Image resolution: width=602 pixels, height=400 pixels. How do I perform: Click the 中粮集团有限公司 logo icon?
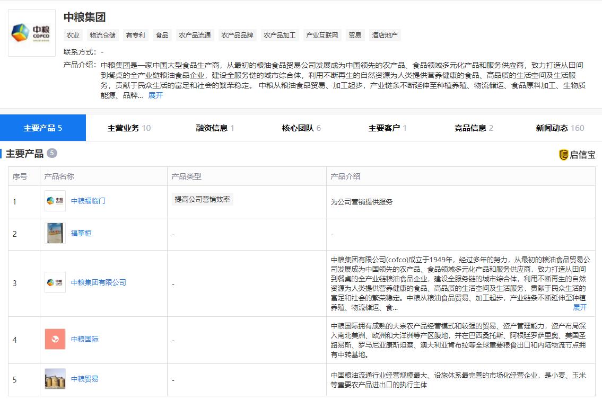(55, 282)
